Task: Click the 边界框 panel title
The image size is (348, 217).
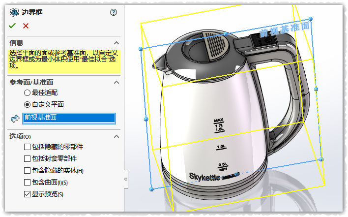Action: [32, 12]
